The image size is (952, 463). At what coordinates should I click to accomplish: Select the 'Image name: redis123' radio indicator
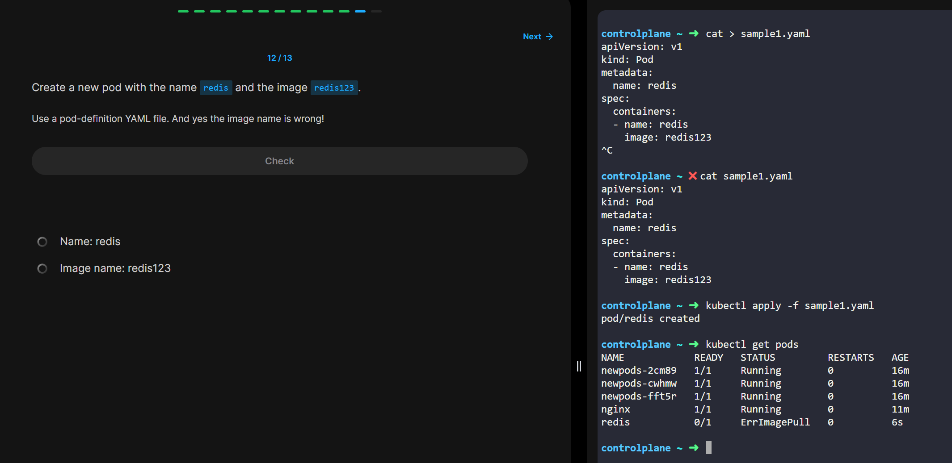click(x=42, y=269)
